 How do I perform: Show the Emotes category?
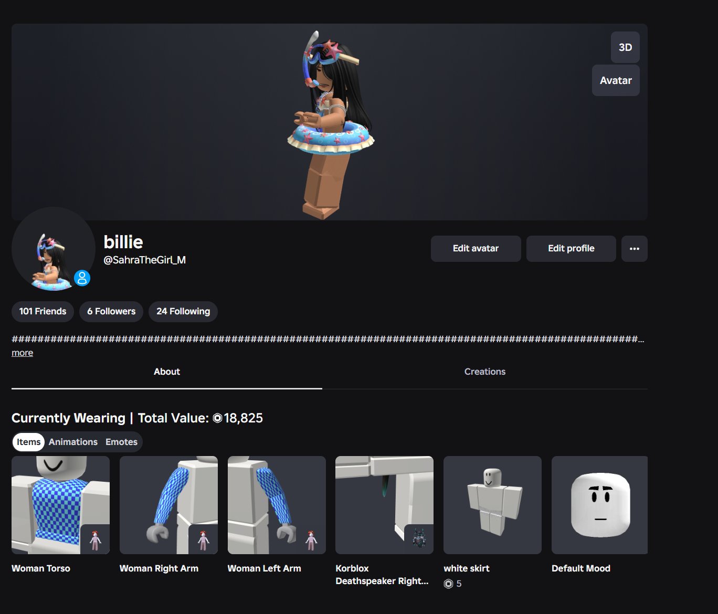point(121,442)
